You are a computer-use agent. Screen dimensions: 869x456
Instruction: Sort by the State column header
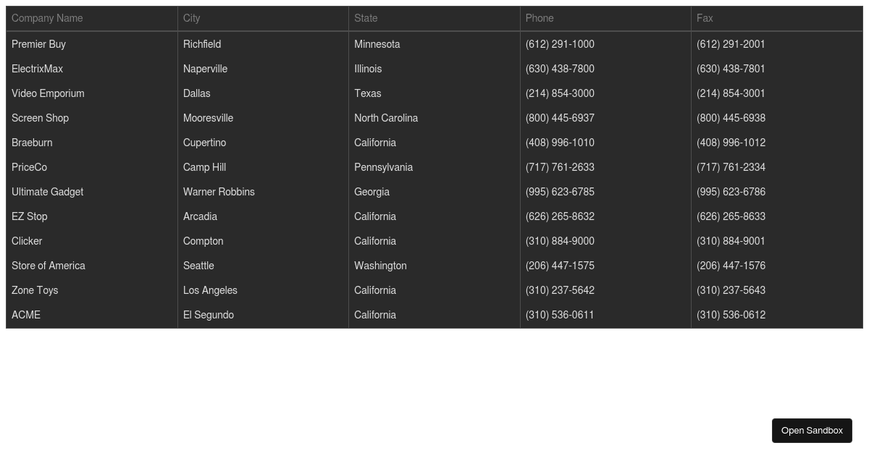tap(366, 18)
